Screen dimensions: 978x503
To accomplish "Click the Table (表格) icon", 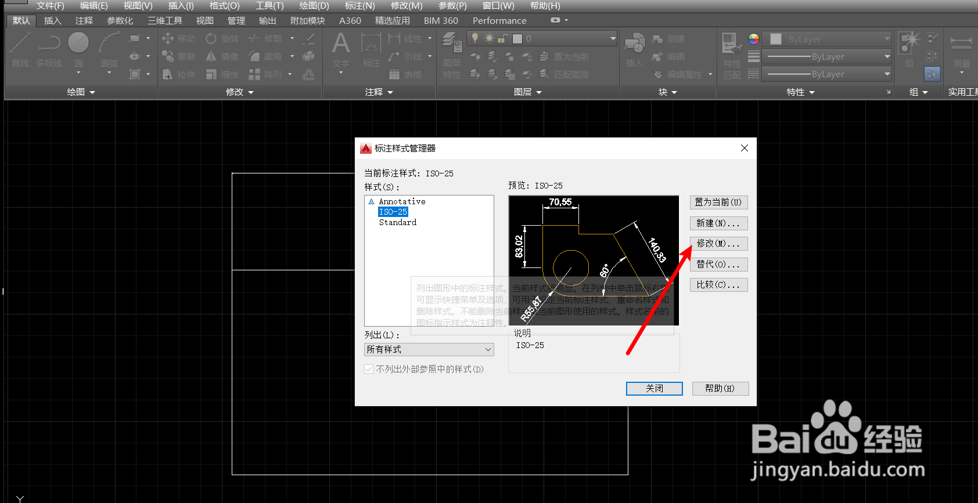I will (x=394, y=74).
